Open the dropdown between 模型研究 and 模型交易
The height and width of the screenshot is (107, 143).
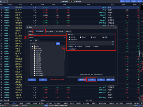pyautogui.click(x=71, y=1)
